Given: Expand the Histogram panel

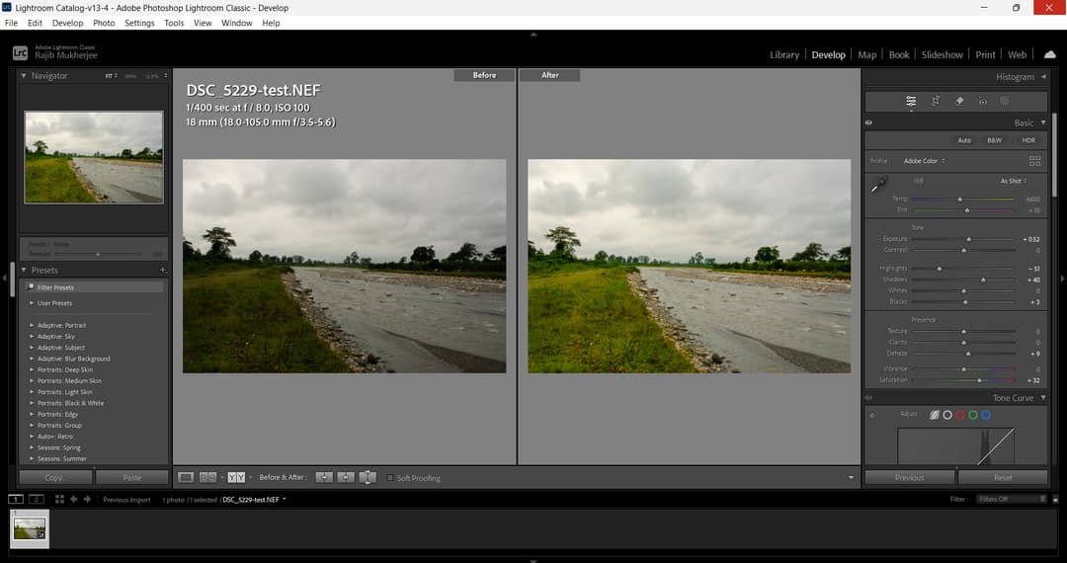Looking at the screenshot, I should (1043, 77).
